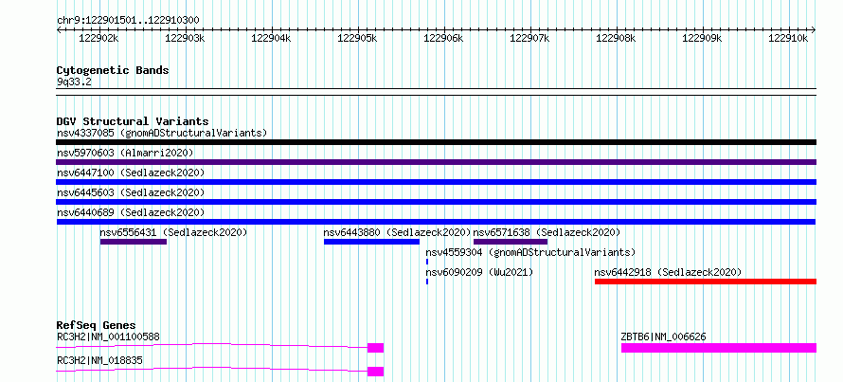Open the nsv6556431 (Sedlazeck2020) label
Image resolution: width=843 pixels, height=382 pixels.
point(173,232)
